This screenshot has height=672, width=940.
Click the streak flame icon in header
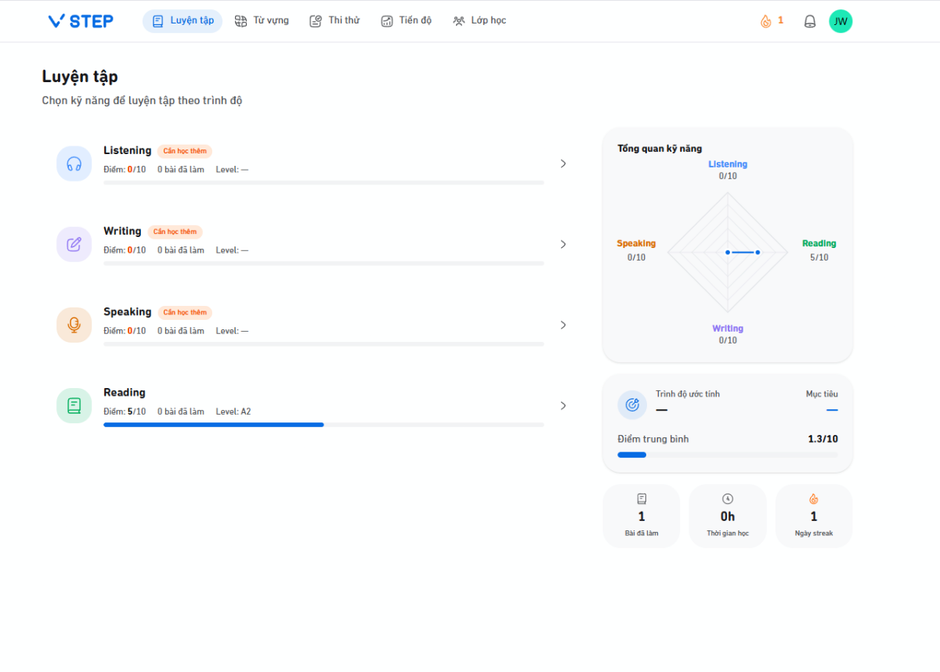[x=766, y=21]
